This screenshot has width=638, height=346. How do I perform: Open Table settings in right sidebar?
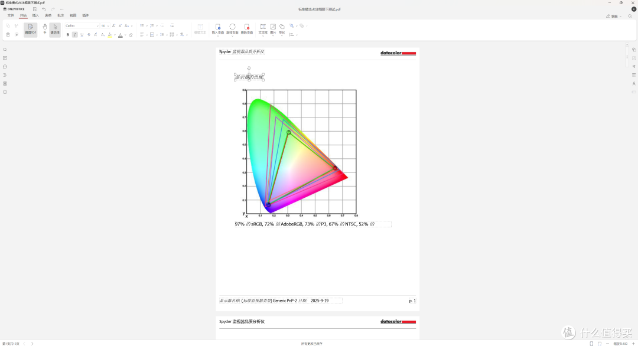634,75
